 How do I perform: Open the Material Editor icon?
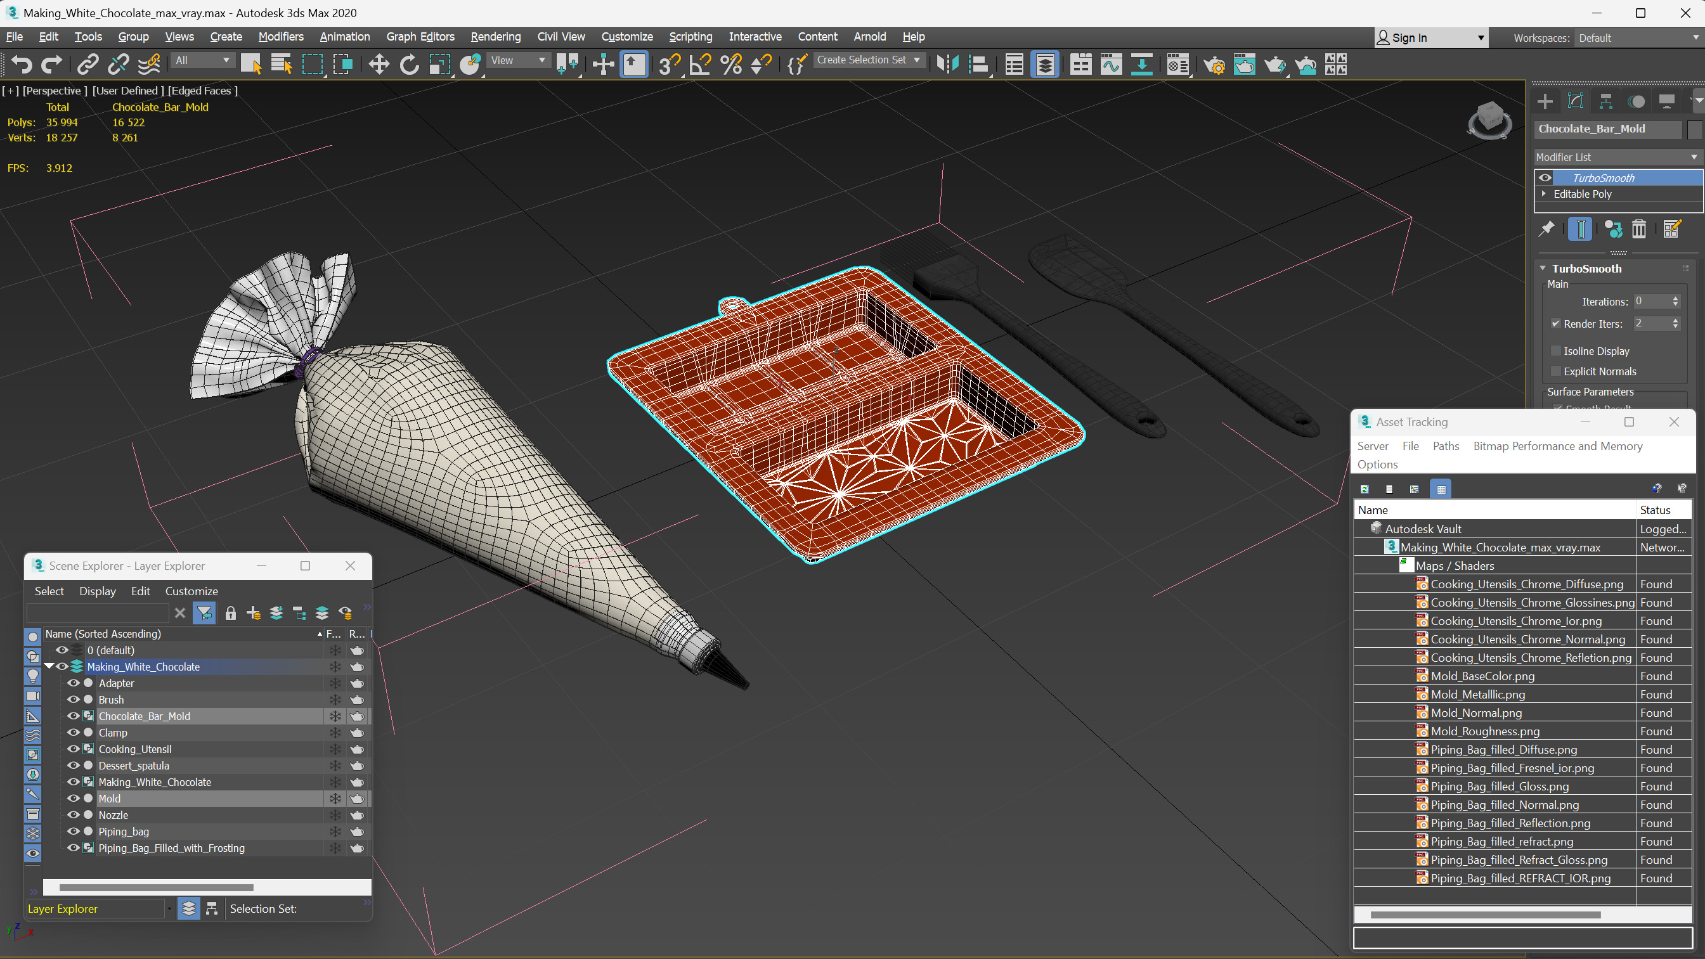1177,64
